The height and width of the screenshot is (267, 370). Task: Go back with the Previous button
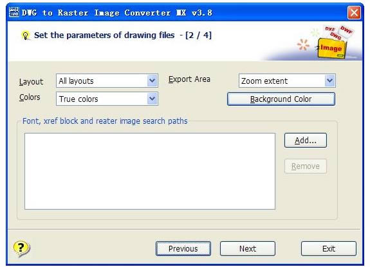(x=183, y=248)
